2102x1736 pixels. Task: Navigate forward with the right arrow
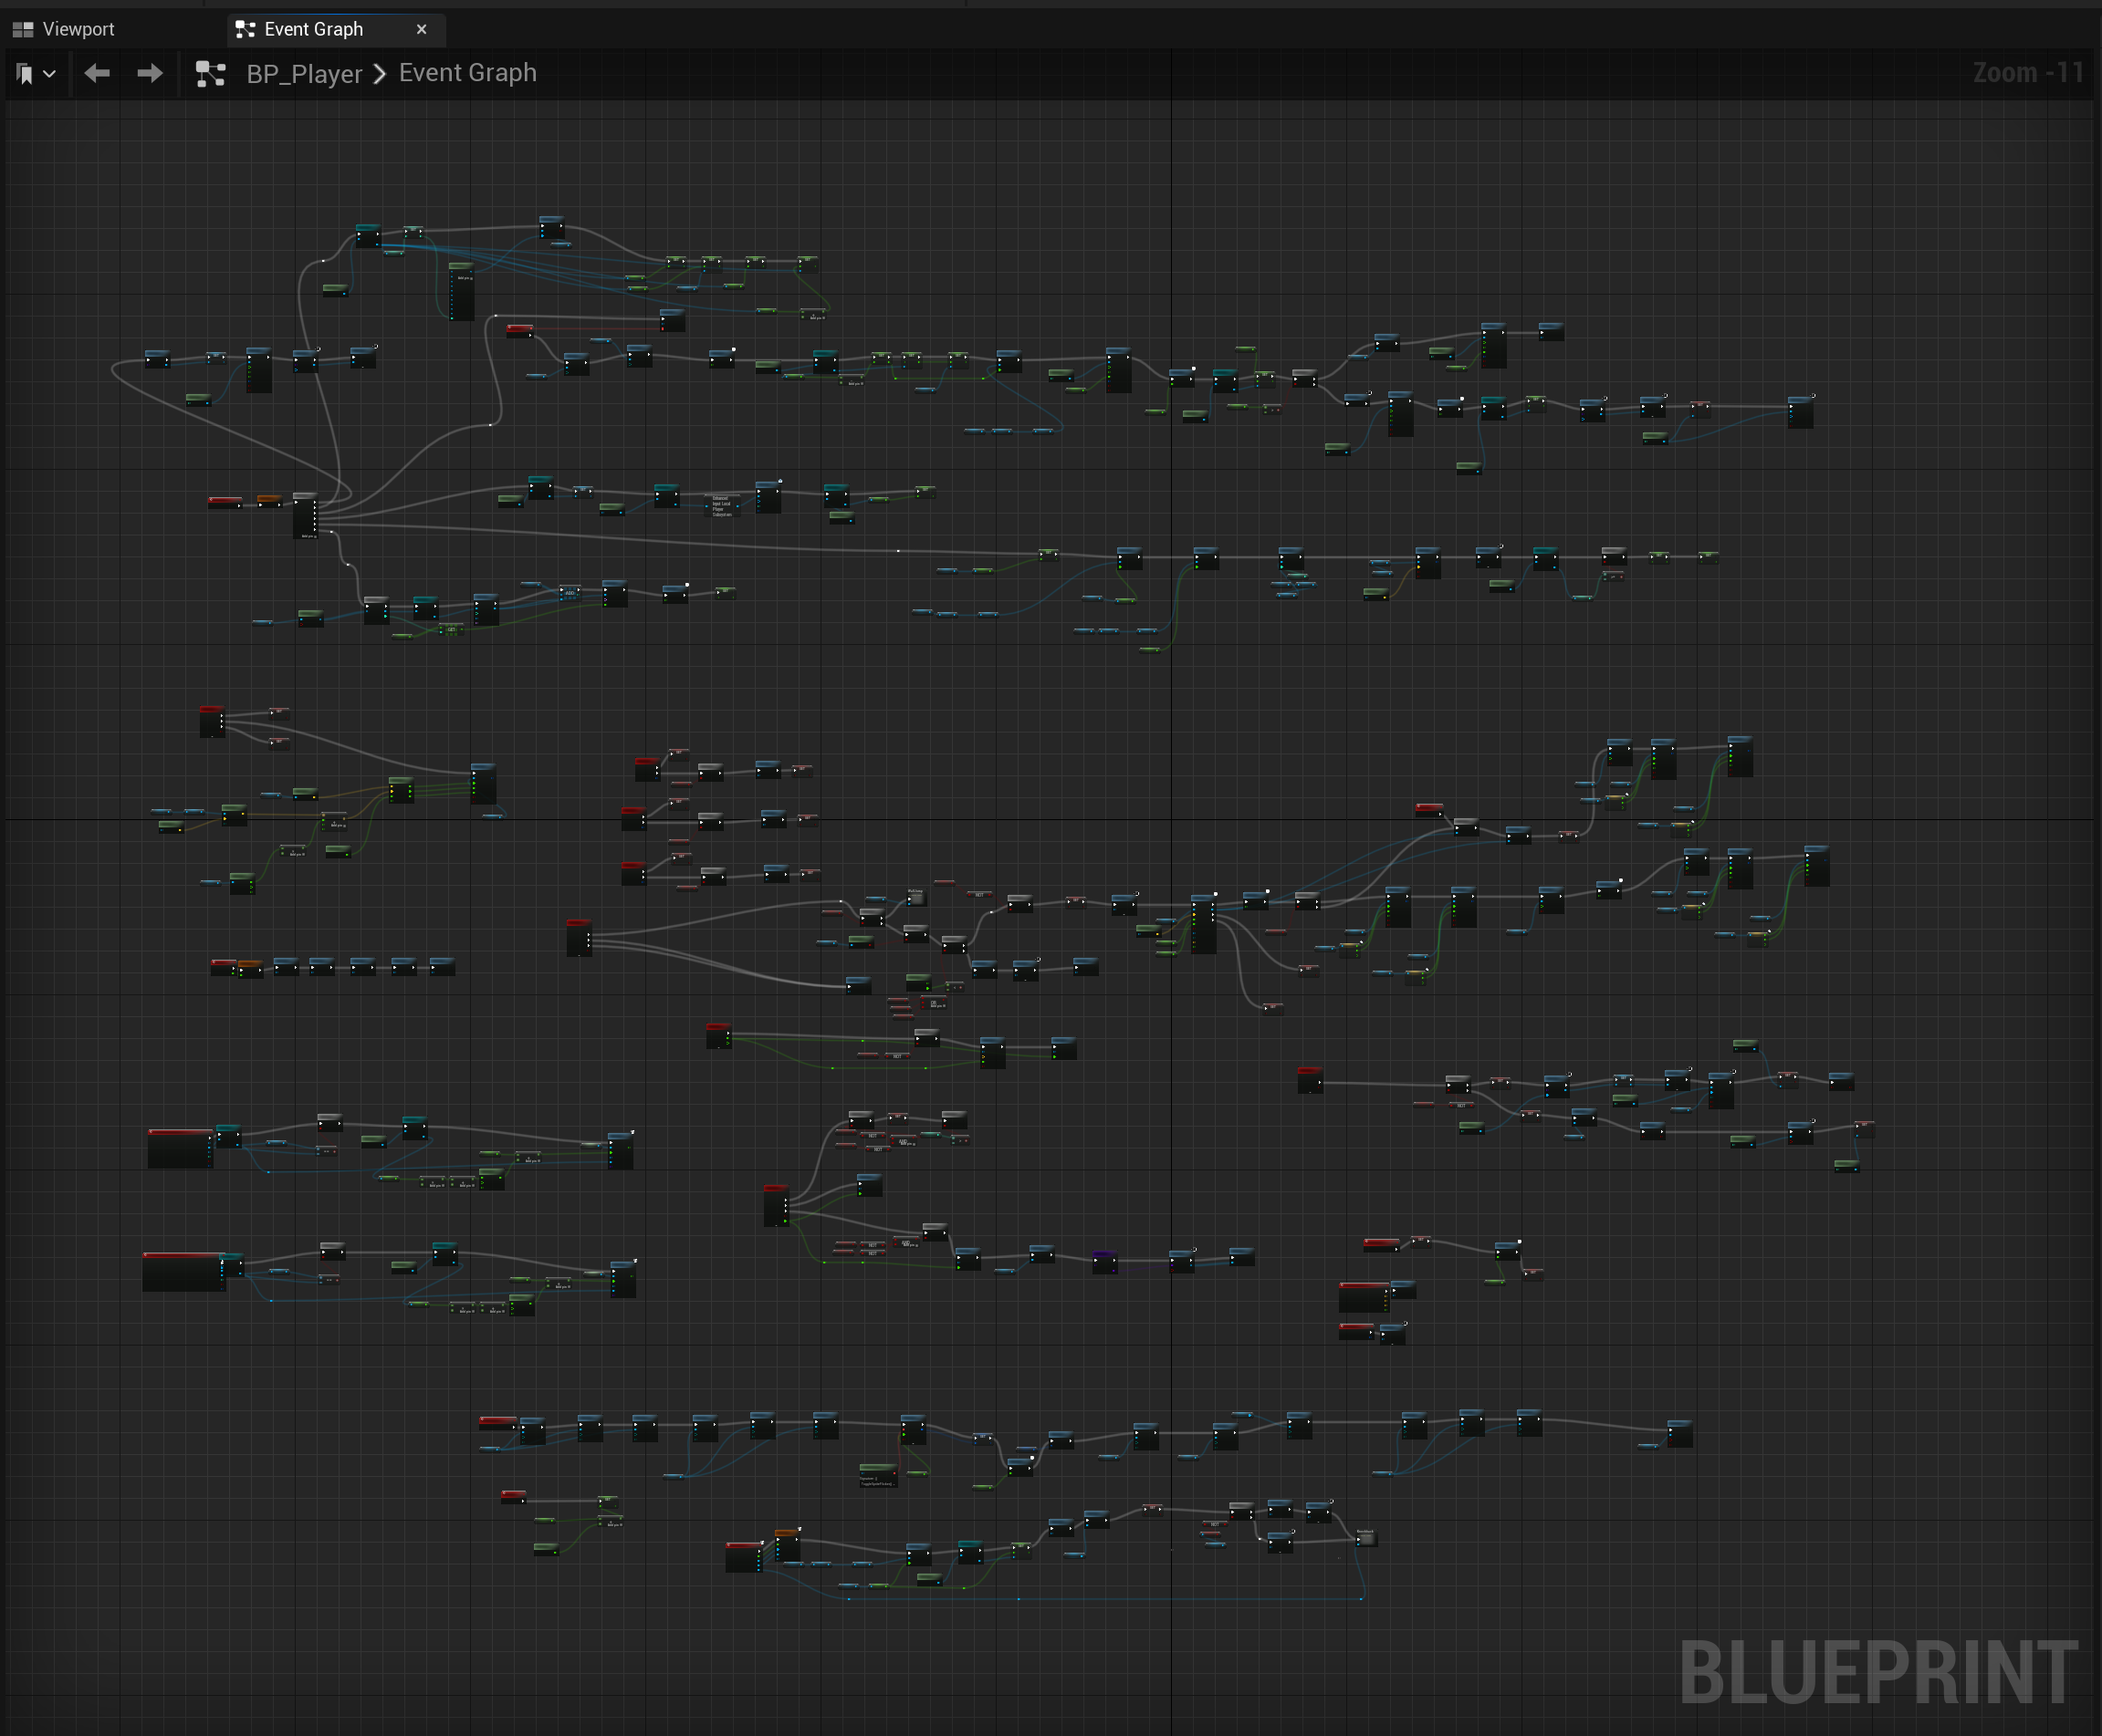pyautogui.click(x=150, y=73)
